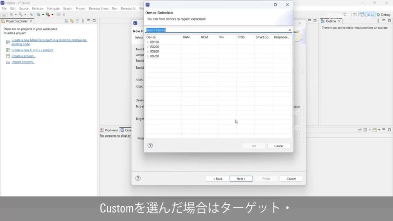Switch to the C/C++ perspective
Viewport: 393px width, 221px height.
pyautogui.click(x=368, y=15)
